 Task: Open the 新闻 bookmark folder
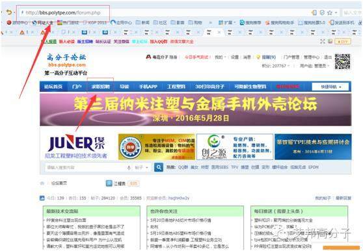pyautogui.click(x=142, y=23)
